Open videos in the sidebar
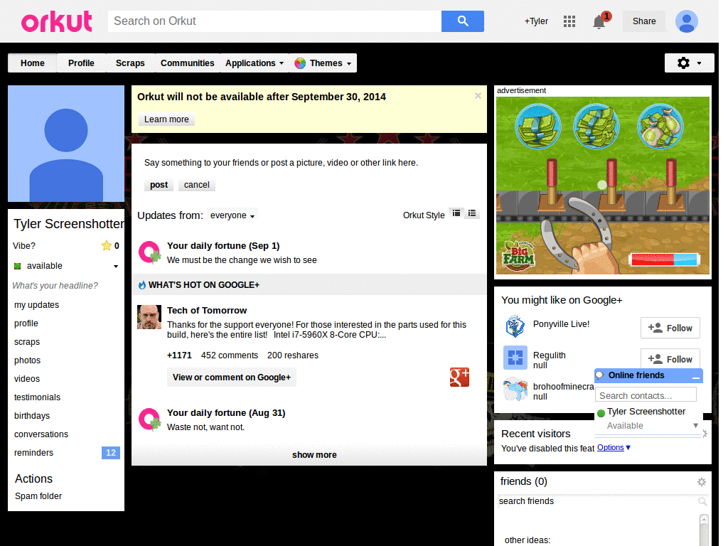 click(27, 379)
